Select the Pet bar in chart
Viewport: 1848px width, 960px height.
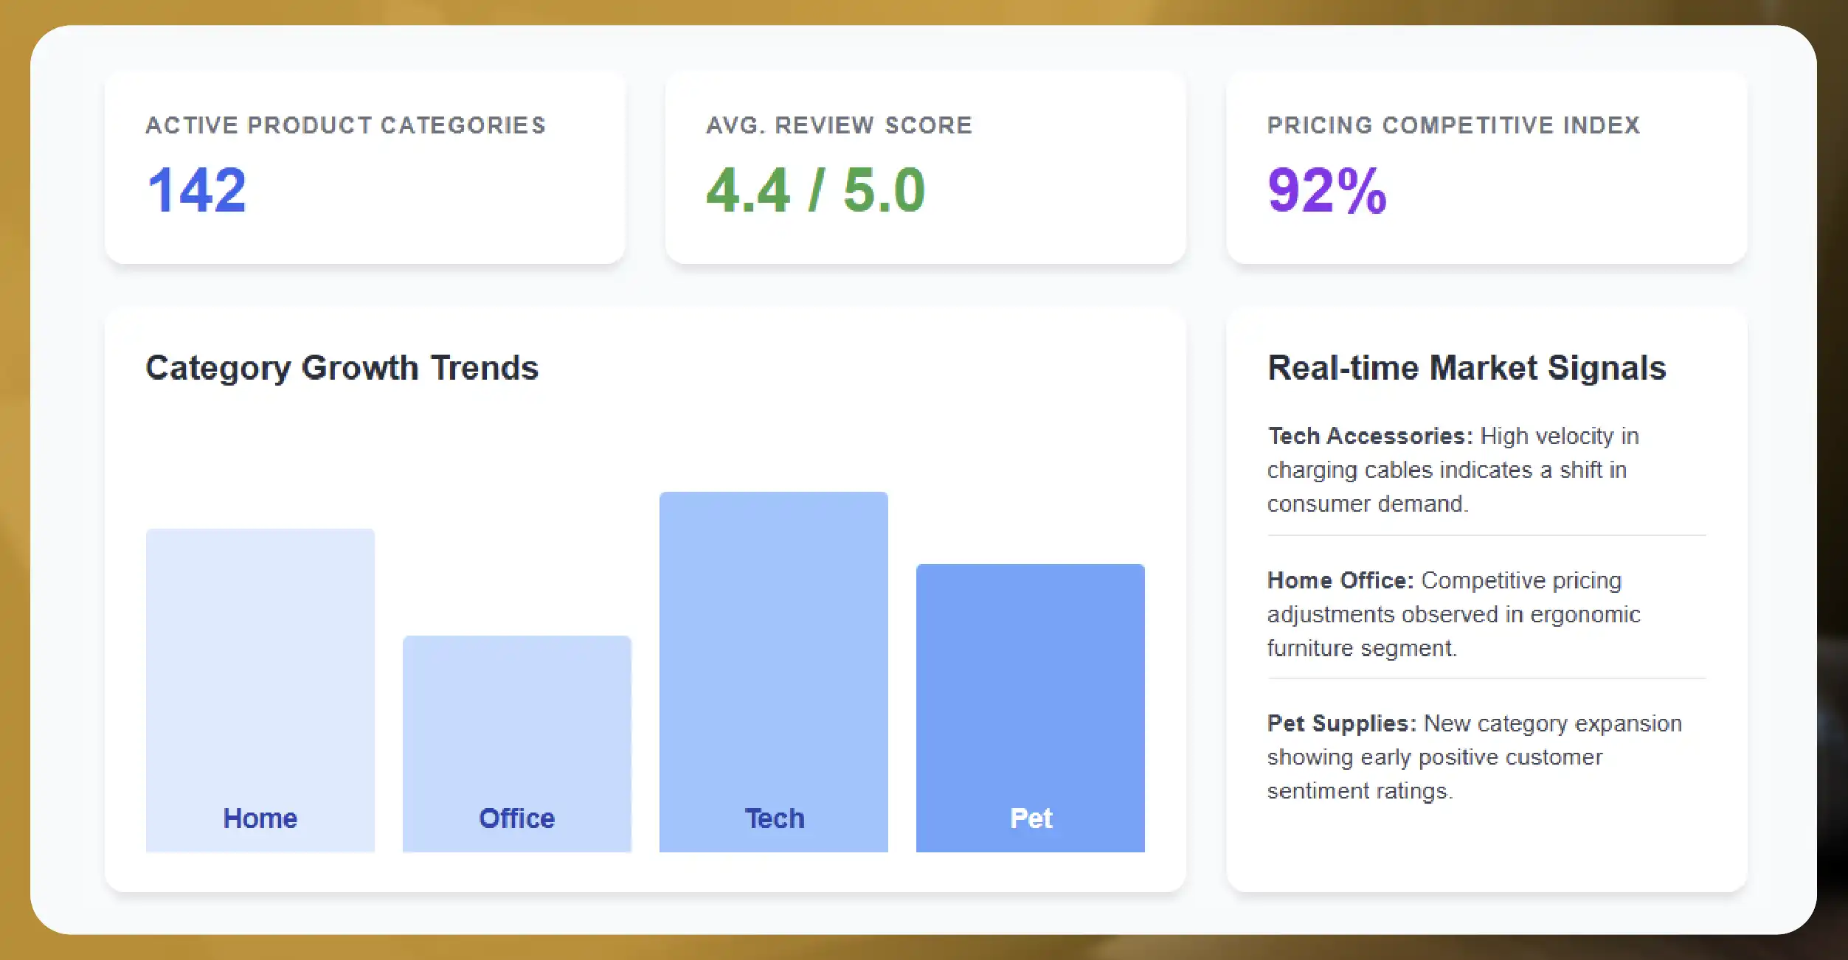[x=1031, y=708]
